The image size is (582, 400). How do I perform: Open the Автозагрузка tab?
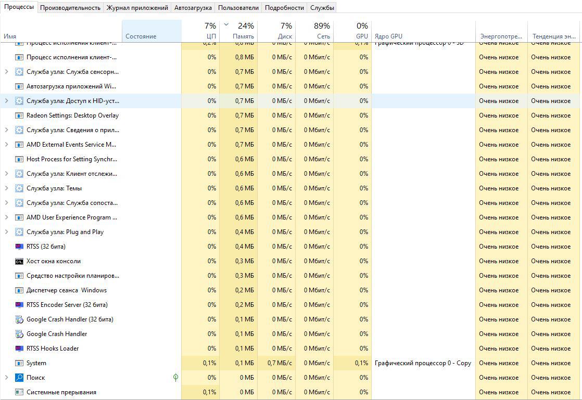[x=193, y=8]
